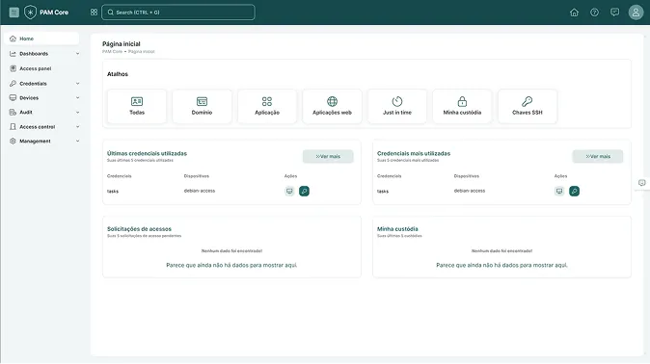Select the Just in time shortcut
Image resolution: width=650 pixels, height=364 pixels.
pyautogui.click(x=397, y=107)
